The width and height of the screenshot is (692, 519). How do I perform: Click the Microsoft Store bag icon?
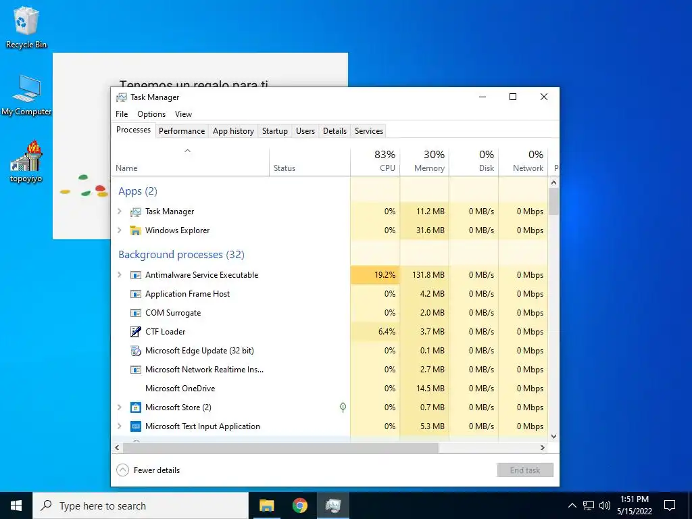135,407
